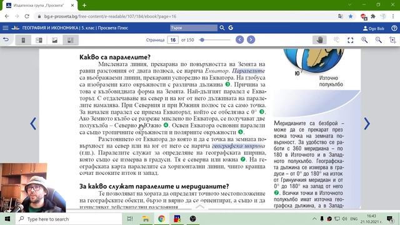This screenshot has height=225, width=400.
Task: Click the Търси search field
Action: pyautogui.click(x=194, y=27)
